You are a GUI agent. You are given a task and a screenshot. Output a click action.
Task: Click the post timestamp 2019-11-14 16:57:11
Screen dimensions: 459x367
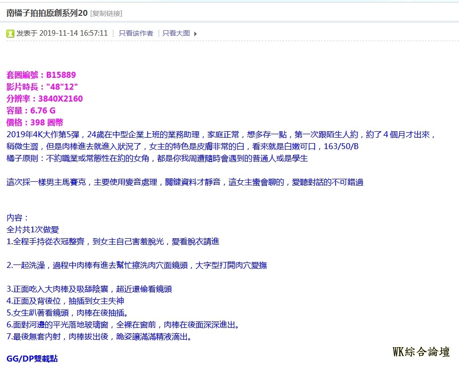(73, 33)
